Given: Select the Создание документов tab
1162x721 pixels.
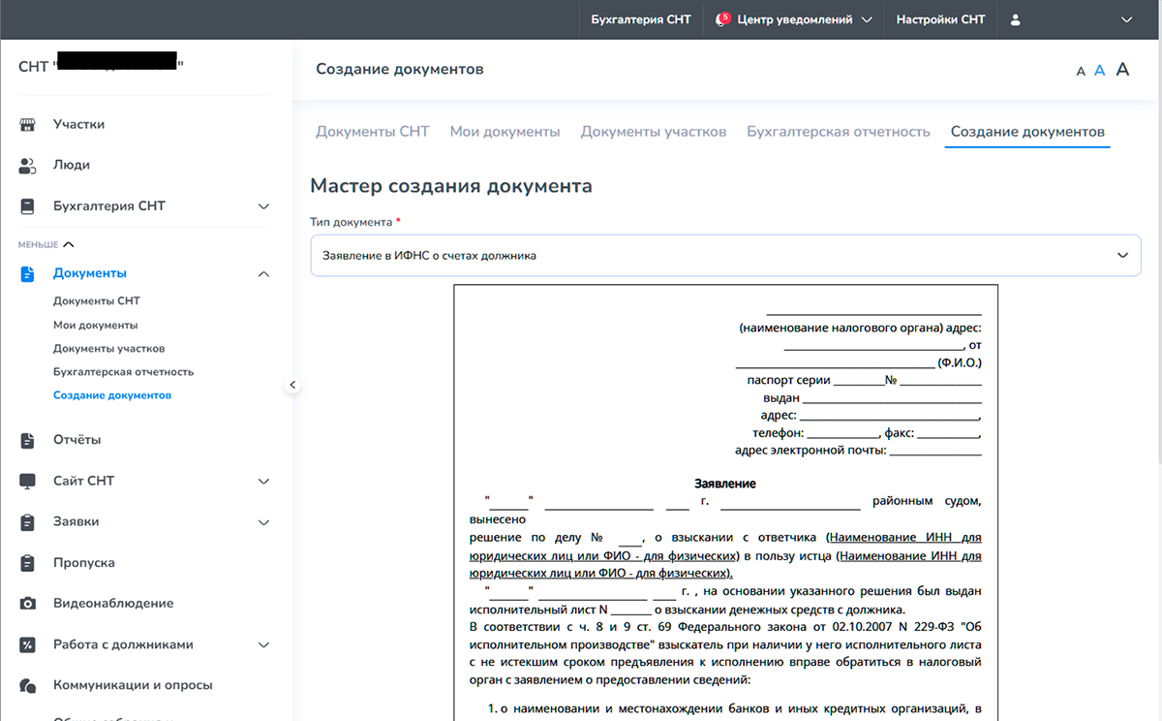Looking at the screenshot, I should point(1027,132).
